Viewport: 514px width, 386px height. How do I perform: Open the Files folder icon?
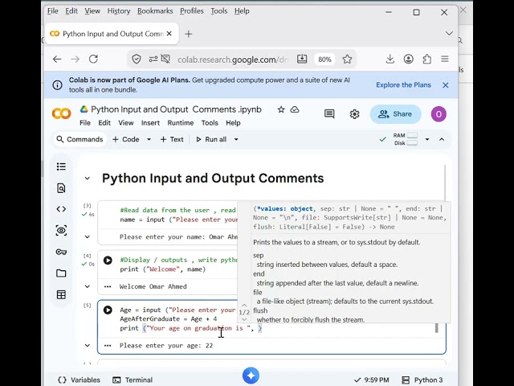(x=61, y=273)
